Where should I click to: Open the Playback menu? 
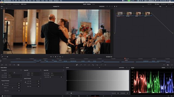(x=38, y=1)
